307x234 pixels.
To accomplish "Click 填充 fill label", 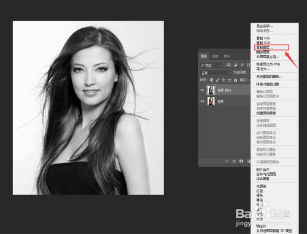I will [x=243, y=80].
